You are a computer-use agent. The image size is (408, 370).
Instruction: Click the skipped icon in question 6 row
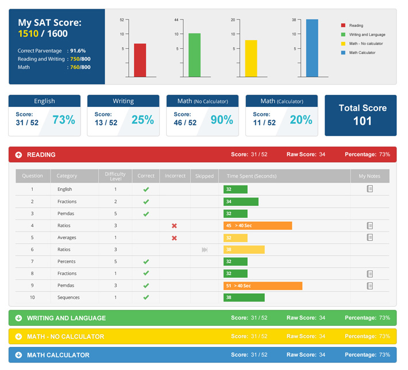coord(205,250)
